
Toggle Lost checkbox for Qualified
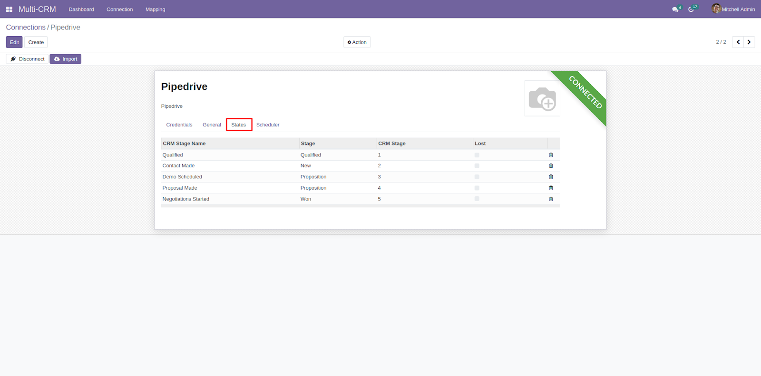tap(477, 155)
